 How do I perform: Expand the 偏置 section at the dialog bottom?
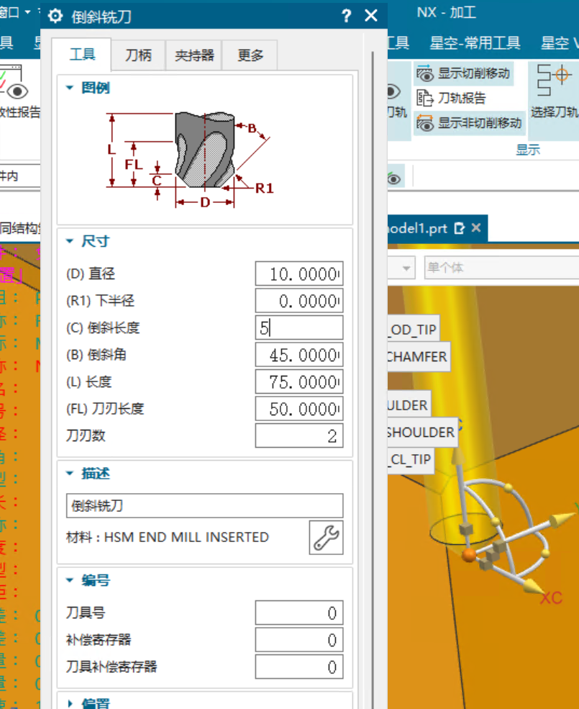69,703
